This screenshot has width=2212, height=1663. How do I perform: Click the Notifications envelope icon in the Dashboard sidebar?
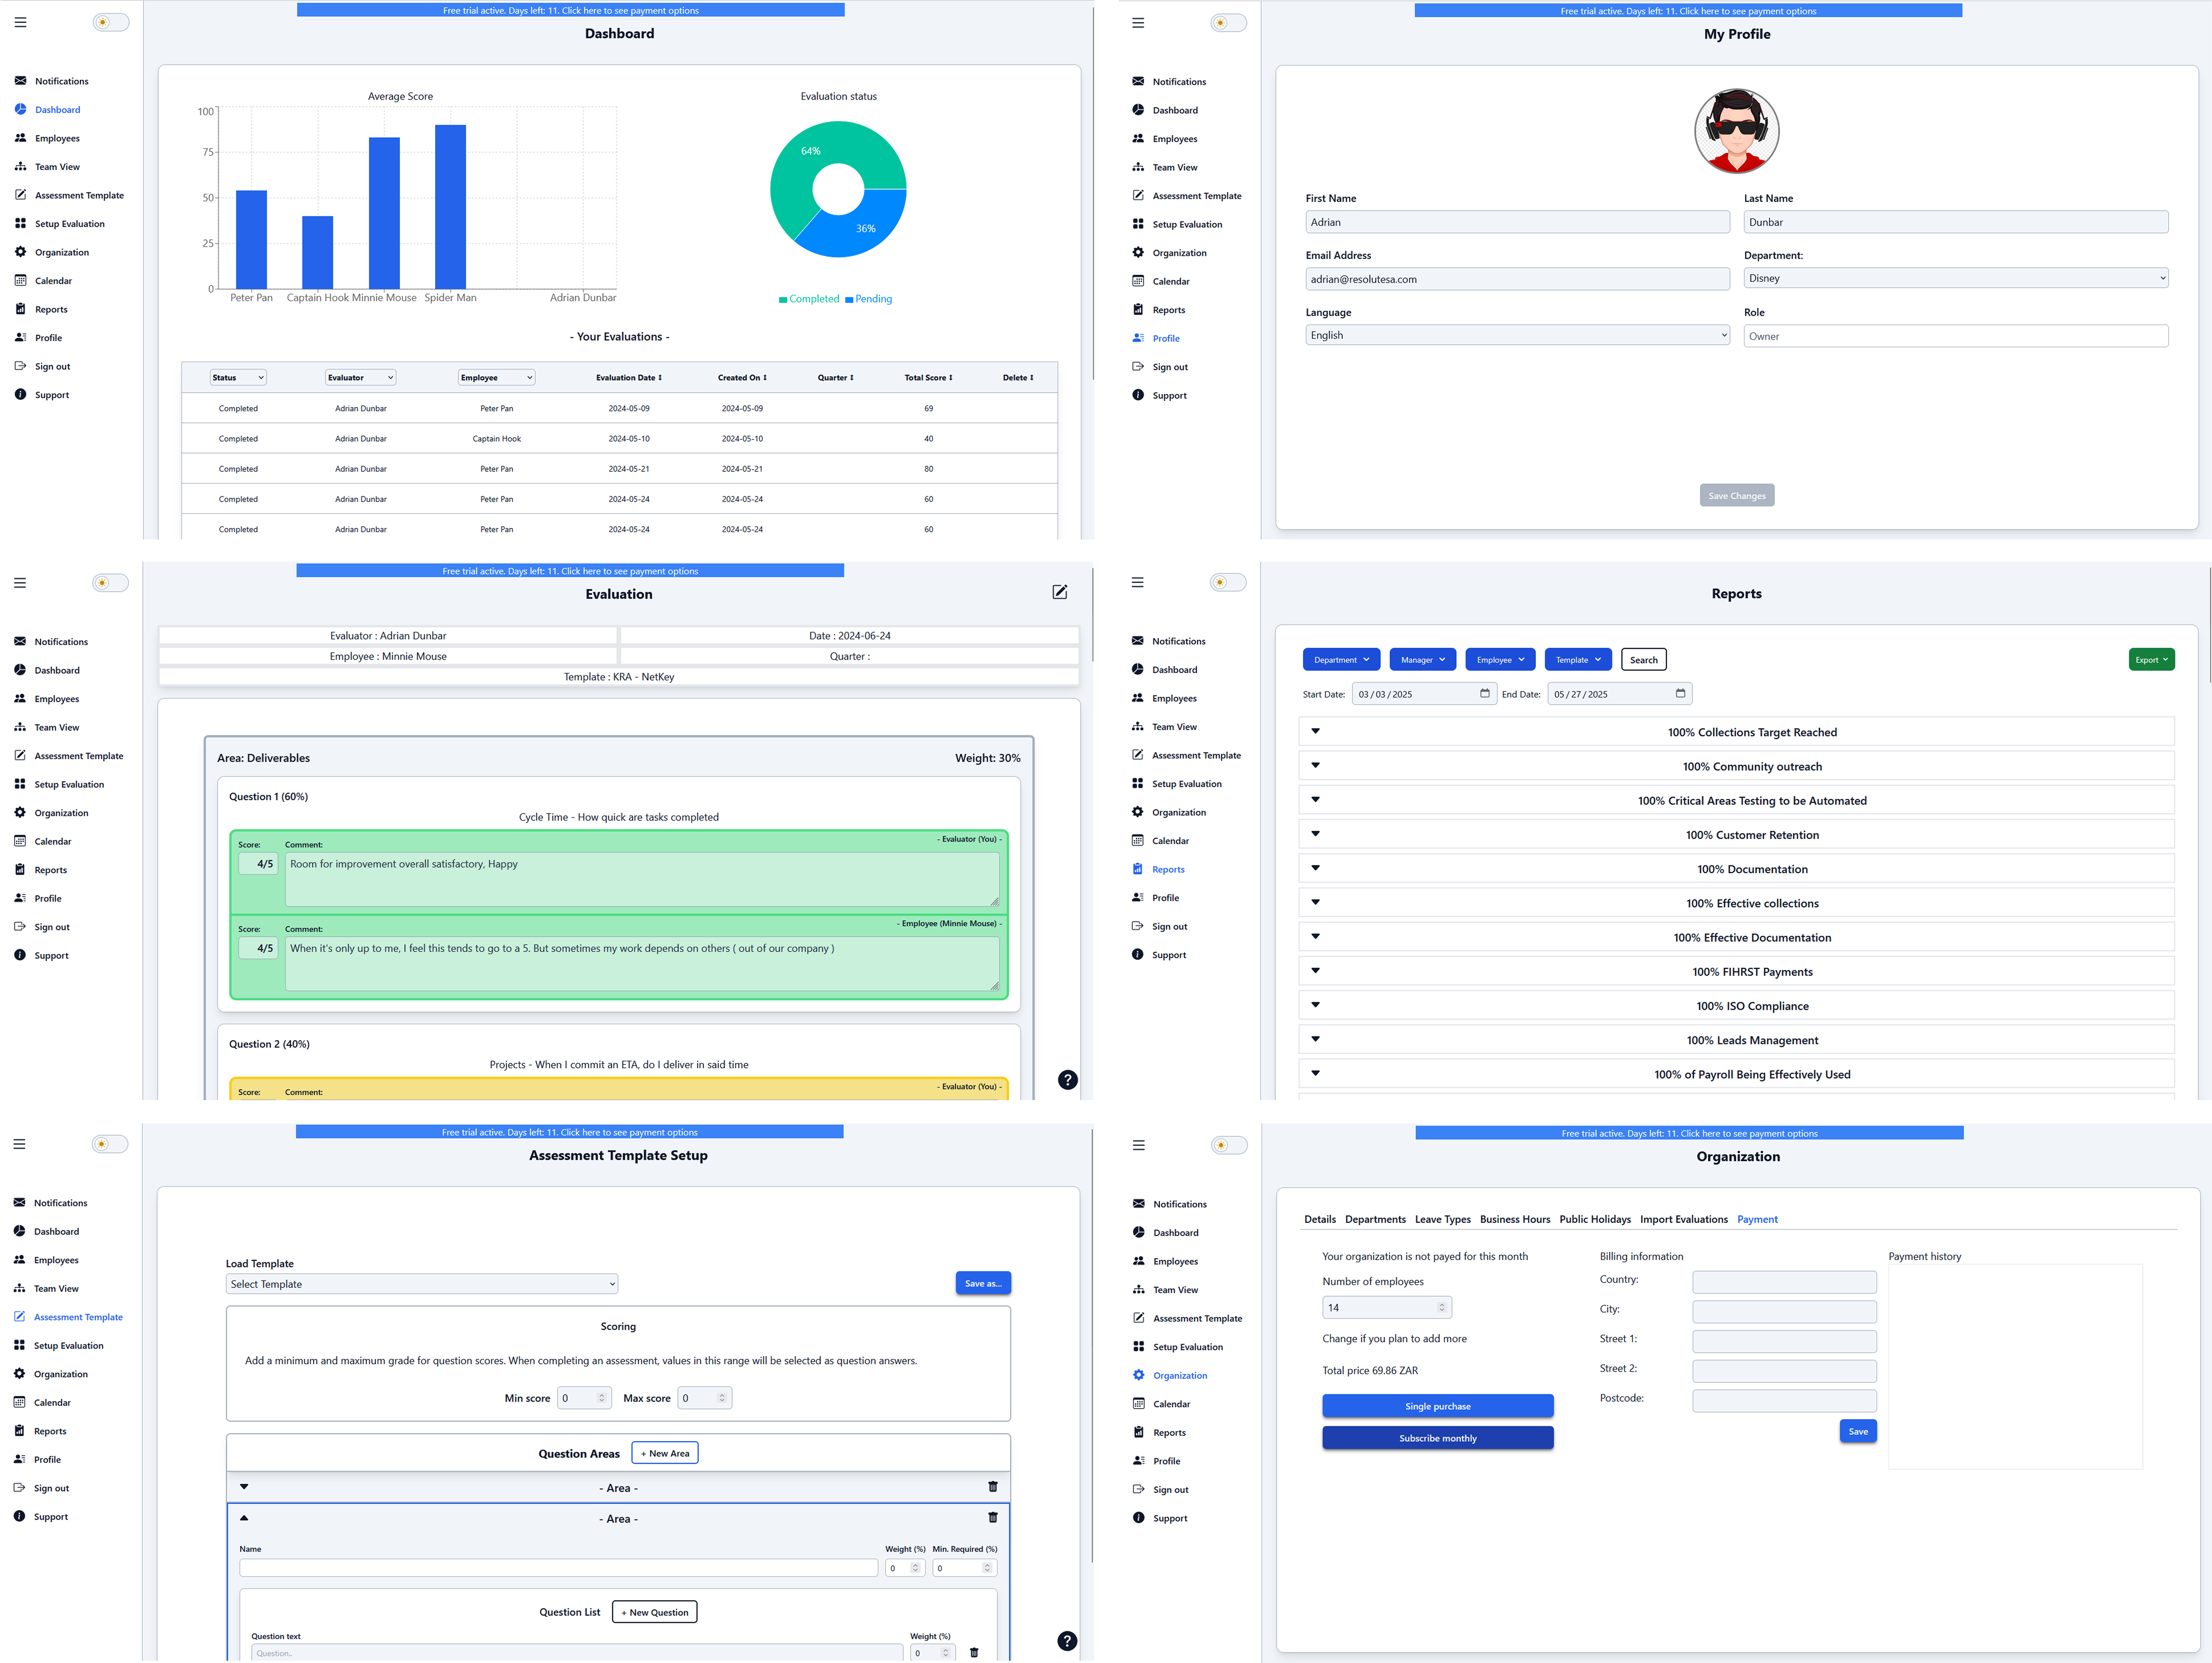20,81
